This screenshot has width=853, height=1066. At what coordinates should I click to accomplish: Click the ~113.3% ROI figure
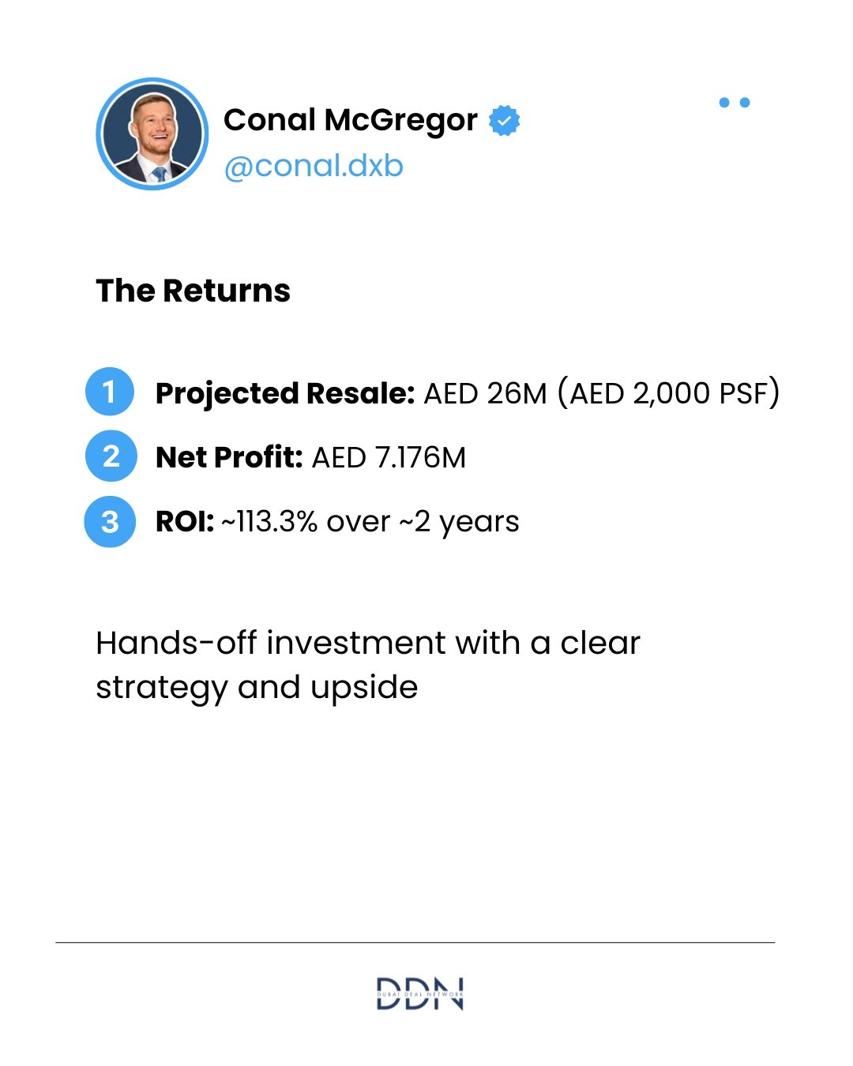pos(269,522)
